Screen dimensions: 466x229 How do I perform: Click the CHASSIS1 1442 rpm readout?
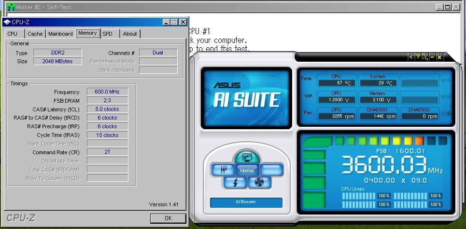[378, 116]
